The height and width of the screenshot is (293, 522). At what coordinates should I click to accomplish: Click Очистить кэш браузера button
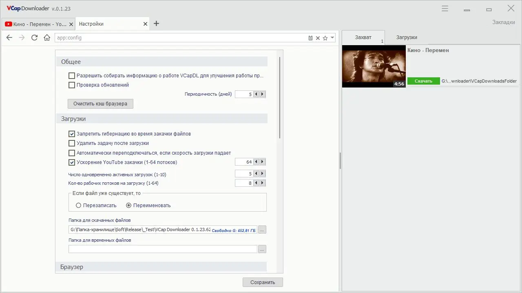pos(100,104)
